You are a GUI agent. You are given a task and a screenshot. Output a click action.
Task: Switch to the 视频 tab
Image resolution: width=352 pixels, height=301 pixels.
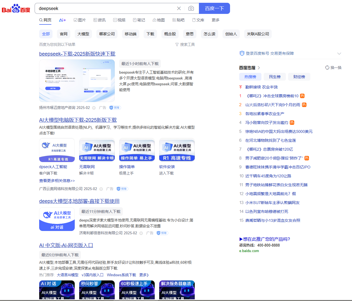click(x=119, y=20)
